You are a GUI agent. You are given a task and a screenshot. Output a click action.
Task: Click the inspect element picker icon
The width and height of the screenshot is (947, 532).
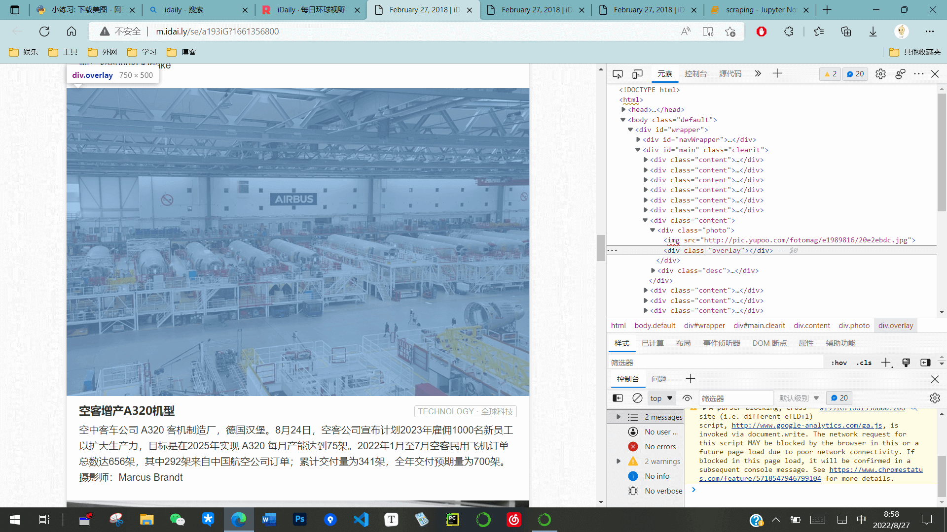(618, 74)
